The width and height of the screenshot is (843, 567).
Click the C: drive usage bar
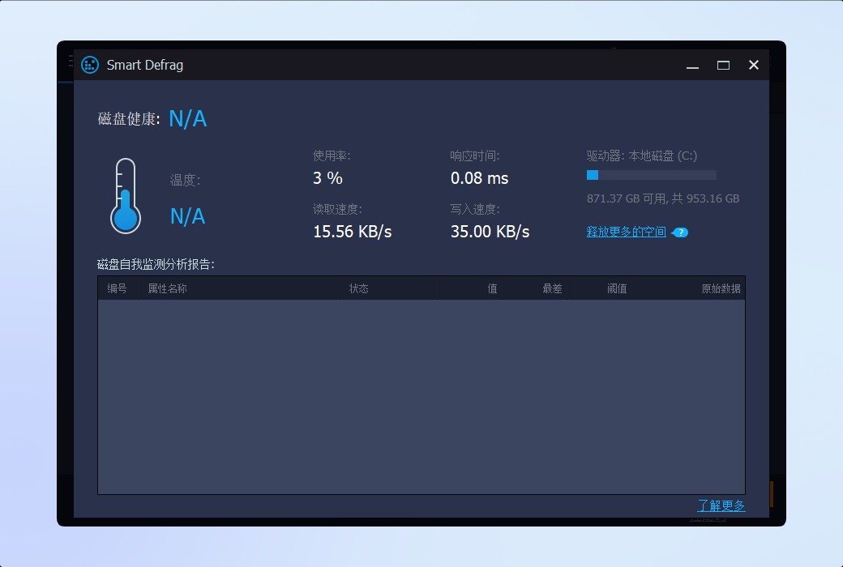(x=652, y=175)
